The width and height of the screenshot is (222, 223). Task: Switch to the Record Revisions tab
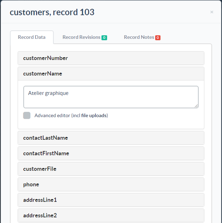click(85, 37)
